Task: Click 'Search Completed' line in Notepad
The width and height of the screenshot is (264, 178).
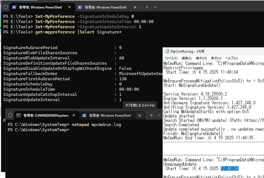Action: [x=181, y=124]
